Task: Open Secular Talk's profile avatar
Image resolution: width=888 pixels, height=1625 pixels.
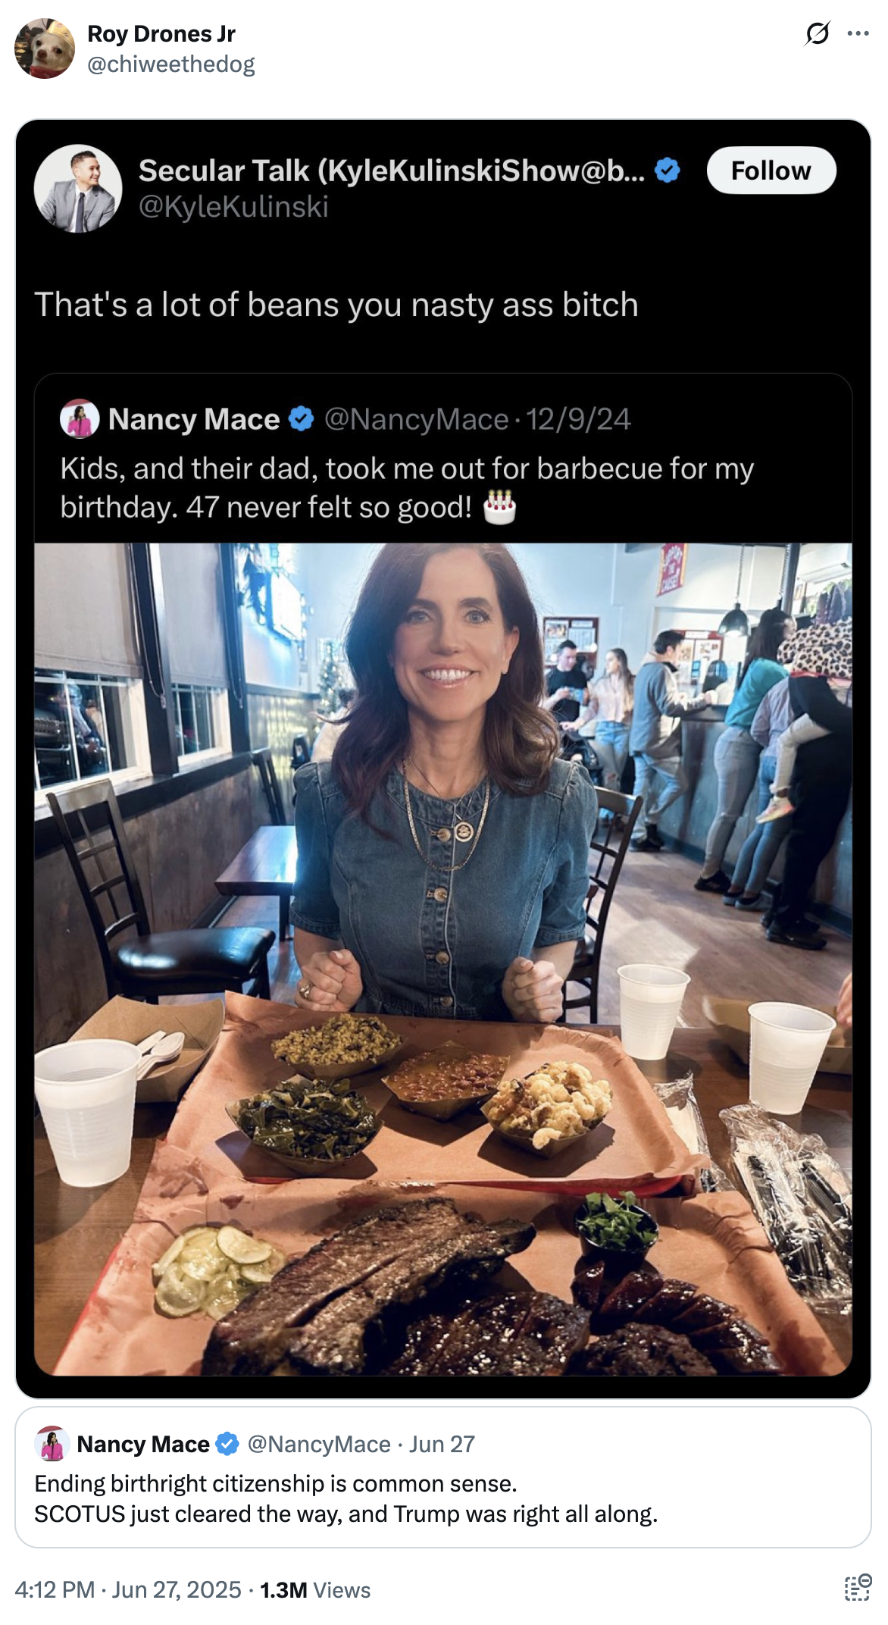Action: [x=78, y=189]
